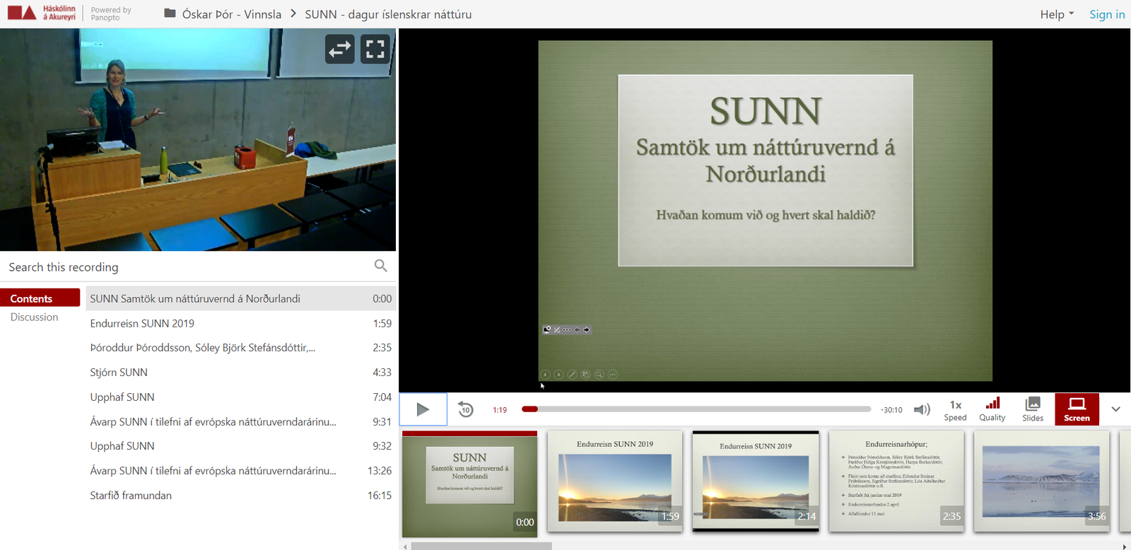This screenshot has height=550, width=1131.
Task: Jump to the Stjórn SUNN chapter
Action: click(119, 373)
